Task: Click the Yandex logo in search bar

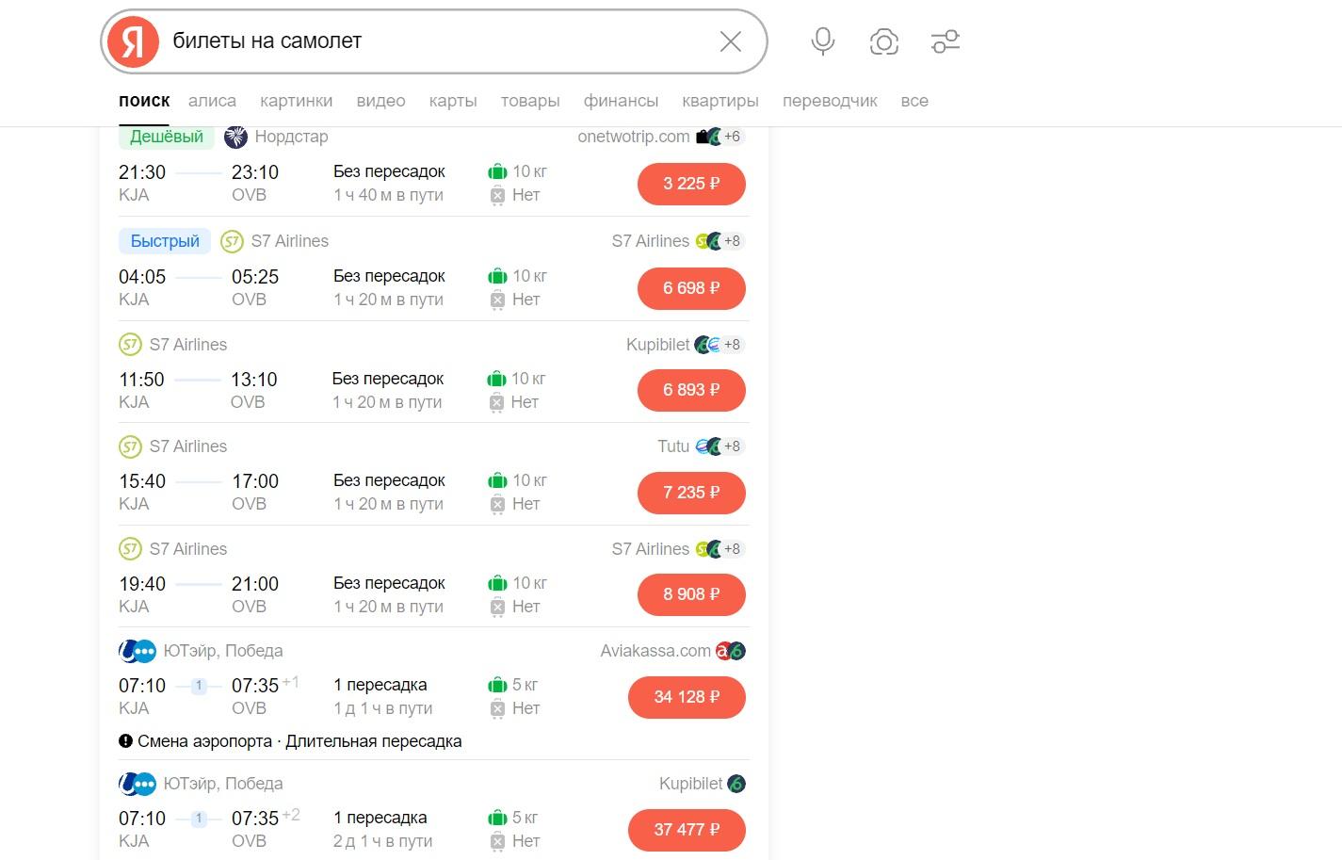Action: (x=133, y=41)
